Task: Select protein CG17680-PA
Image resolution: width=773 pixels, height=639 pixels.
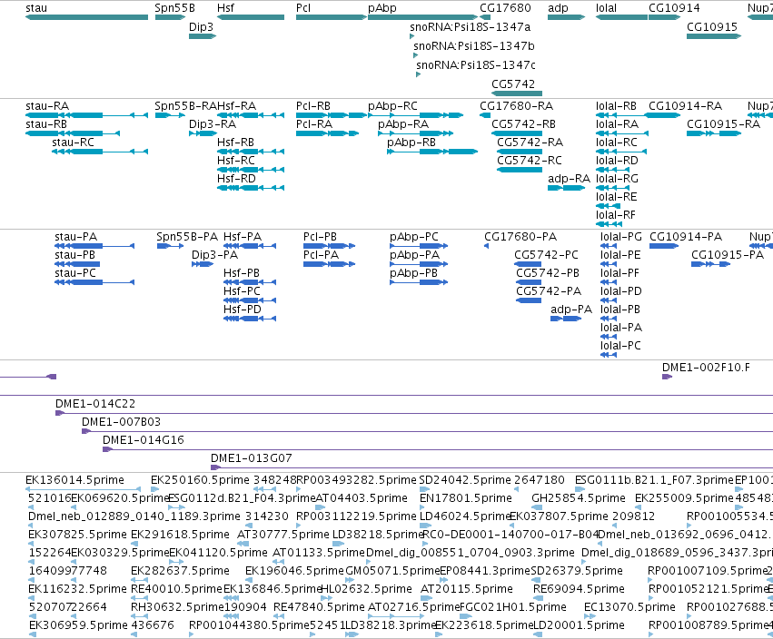Action: [487, 246]
